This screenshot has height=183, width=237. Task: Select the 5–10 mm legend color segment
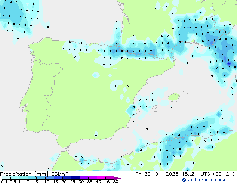coord(41,178)
